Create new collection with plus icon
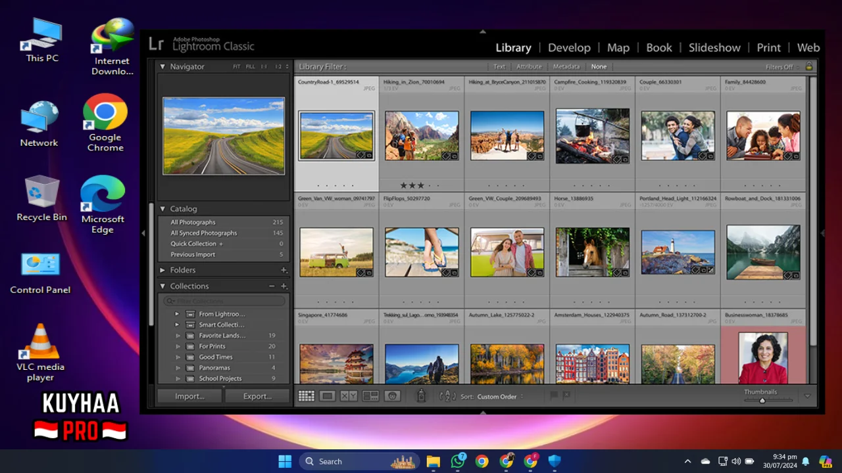Viewport: 842px width, 473px height. pyautogui.click(x=284, y=286)
